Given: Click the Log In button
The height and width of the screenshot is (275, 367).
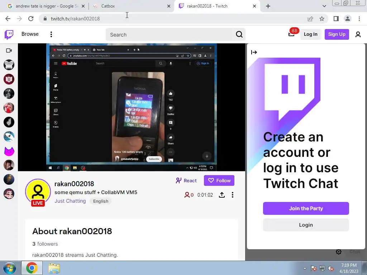Looking at the screenshot, I should [x=311, y=34].
